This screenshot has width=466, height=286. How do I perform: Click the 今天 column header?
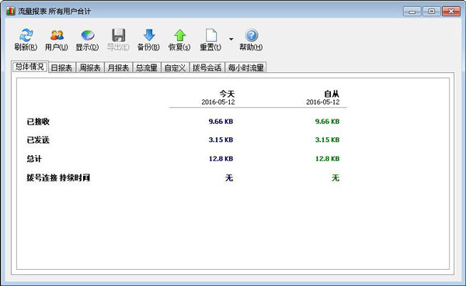227,94
